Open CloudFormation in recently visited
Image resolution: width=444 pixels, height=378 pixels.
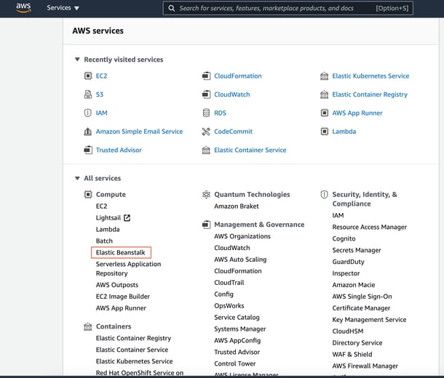click(x=238, y=76)
